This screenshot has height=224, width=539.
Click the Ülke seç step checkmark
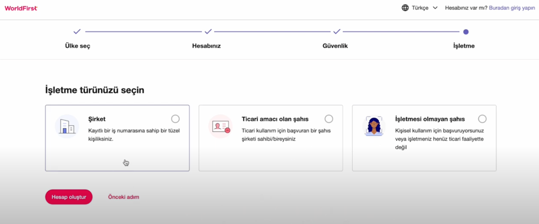77,32
